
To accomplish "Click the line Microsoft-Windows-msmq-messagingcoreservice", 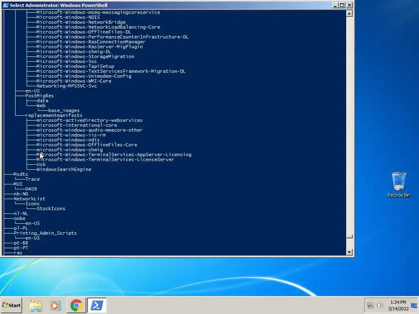I will pyautogui.click(x=98, y=12).
